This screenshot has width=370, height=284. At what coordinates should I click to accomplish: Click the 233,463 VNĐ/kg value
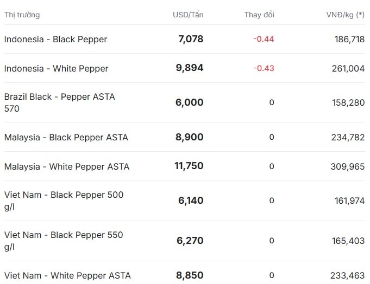(347, 275)
